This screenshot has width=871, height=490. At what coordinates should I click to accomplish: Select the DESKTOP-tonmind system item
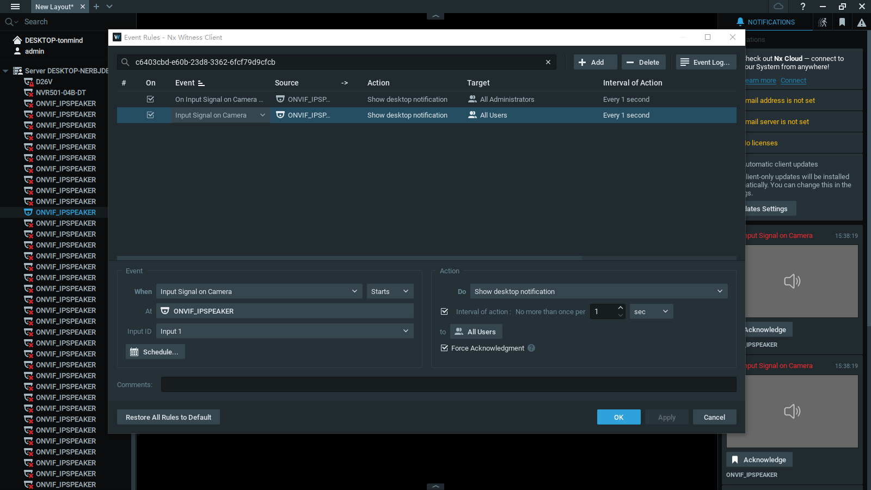[54, 40]
